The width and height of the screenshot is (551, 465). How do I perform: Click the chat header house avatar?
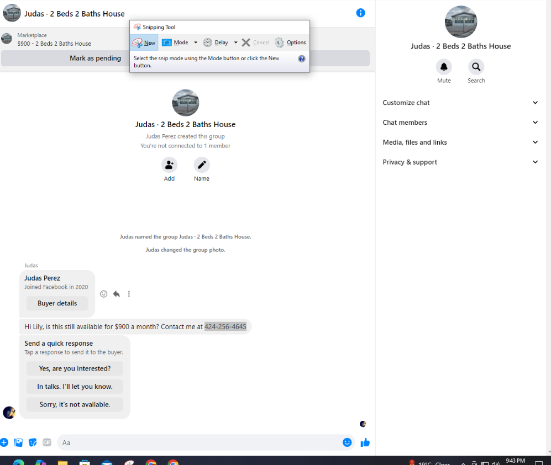(12, 13)
